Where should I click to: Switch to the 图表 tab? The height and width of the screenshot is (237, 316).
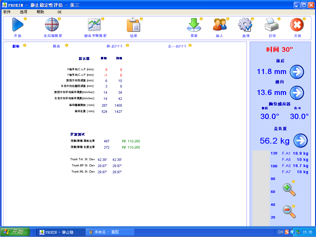[x=56, y=46]
